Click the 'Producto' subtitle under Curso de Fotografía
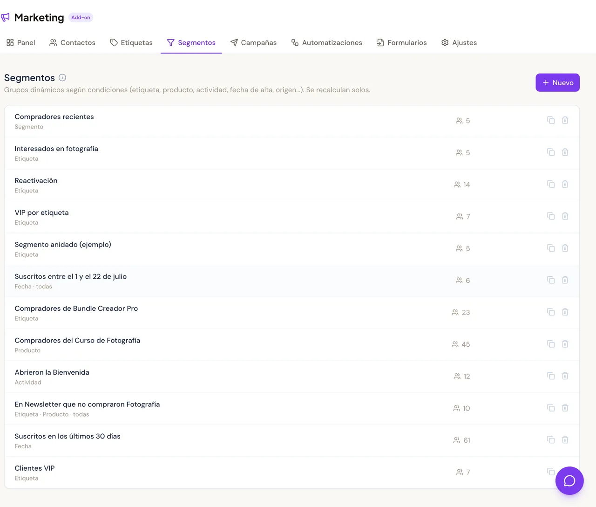Image resolution: width=596 pixels, height=507 pixels. coord(27,350)
